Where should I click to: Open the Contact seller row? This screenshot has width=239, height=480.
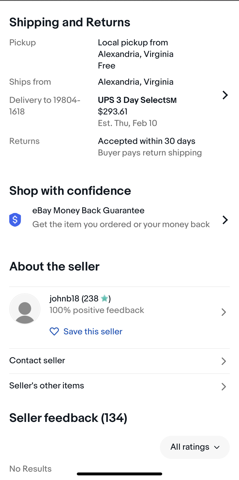click(38, 360)
